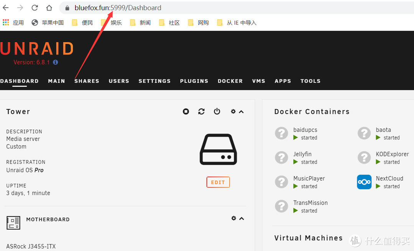Open the 新闻 bookmark folder
Viewport: 414px width, 251px height.
click(x=140, y=23)
